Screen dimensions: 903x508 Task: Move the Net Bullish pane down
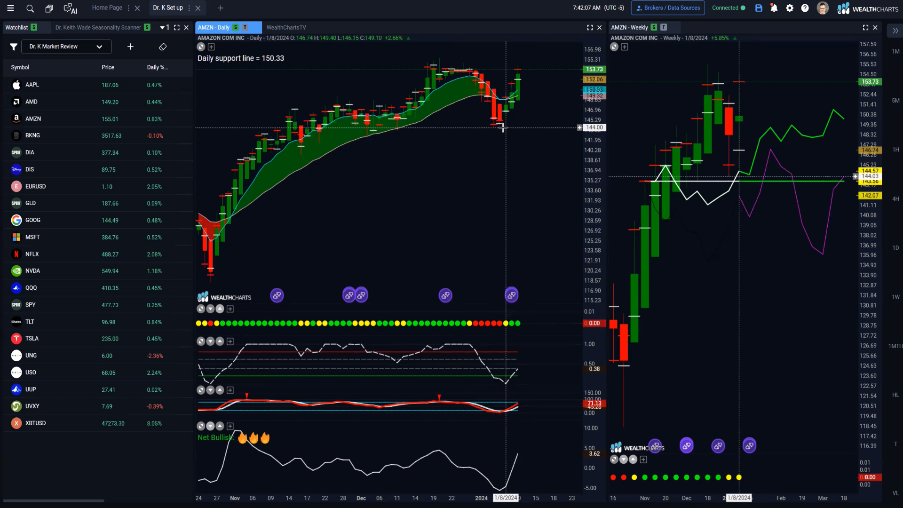[210, 426]
